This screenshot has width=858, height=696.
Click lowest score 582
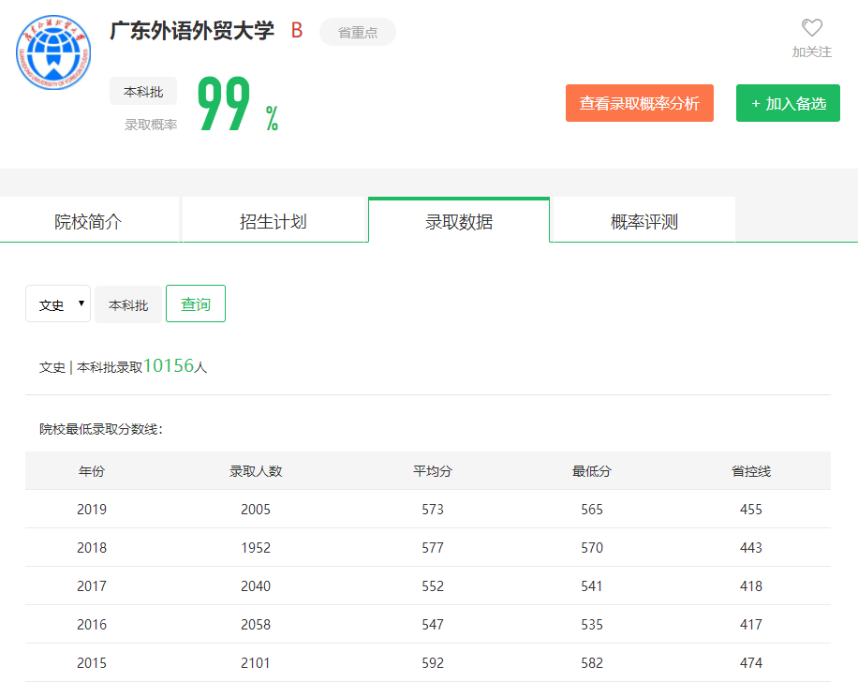[x=592, y=662]
